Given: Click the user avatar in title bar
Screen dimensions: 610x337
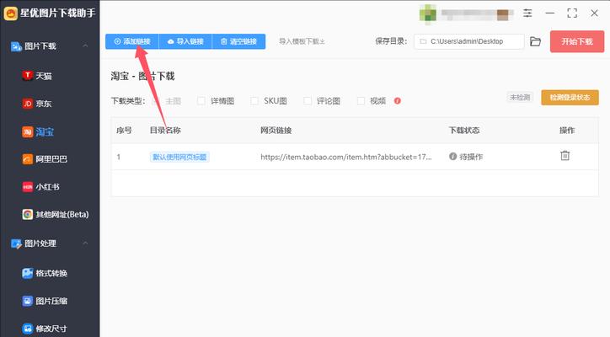Looking at the screenshot, I should coord(427,14).
